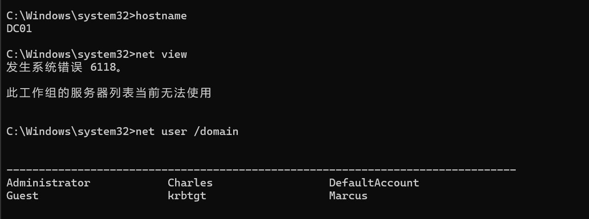The height and width of the screenshot is (219, 589).
Task: Click the Administrator account name
Action: coord(48,183)
